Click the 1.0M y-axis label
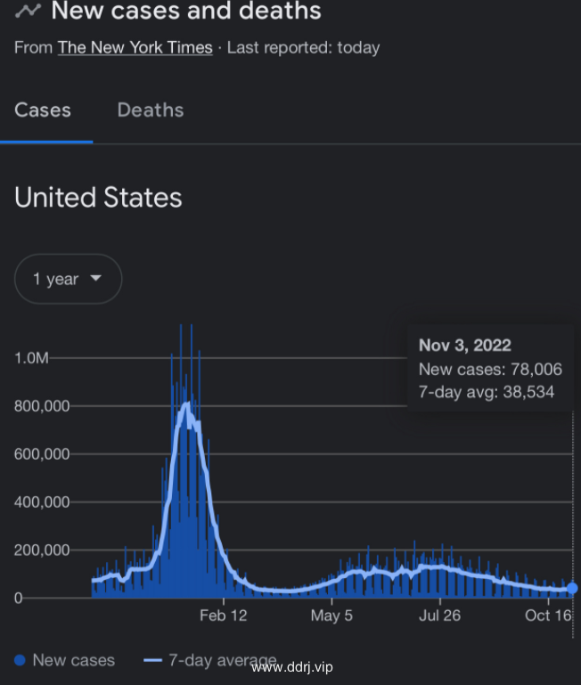The height and width of the screenshot is (685, 581). pos(32,358)
